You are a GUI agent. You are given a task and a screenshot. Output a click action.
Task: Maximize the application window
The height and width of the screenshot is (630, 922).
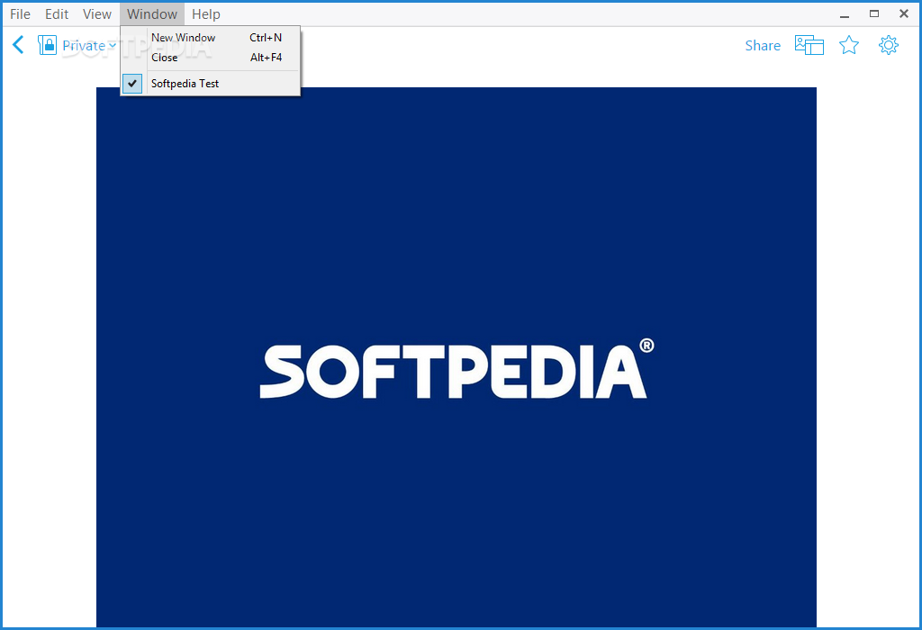click(874, 14)
